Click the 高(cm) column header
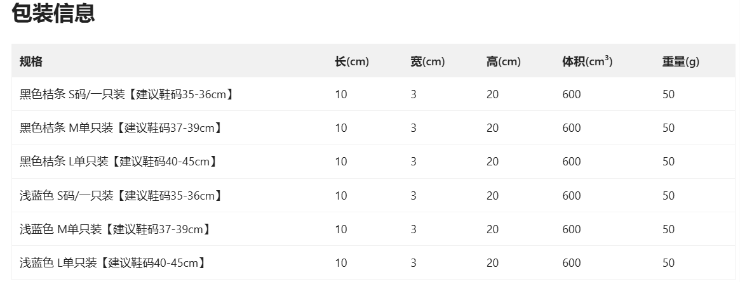The width and height of the screenshot is (740, 282). click(503, 61)
